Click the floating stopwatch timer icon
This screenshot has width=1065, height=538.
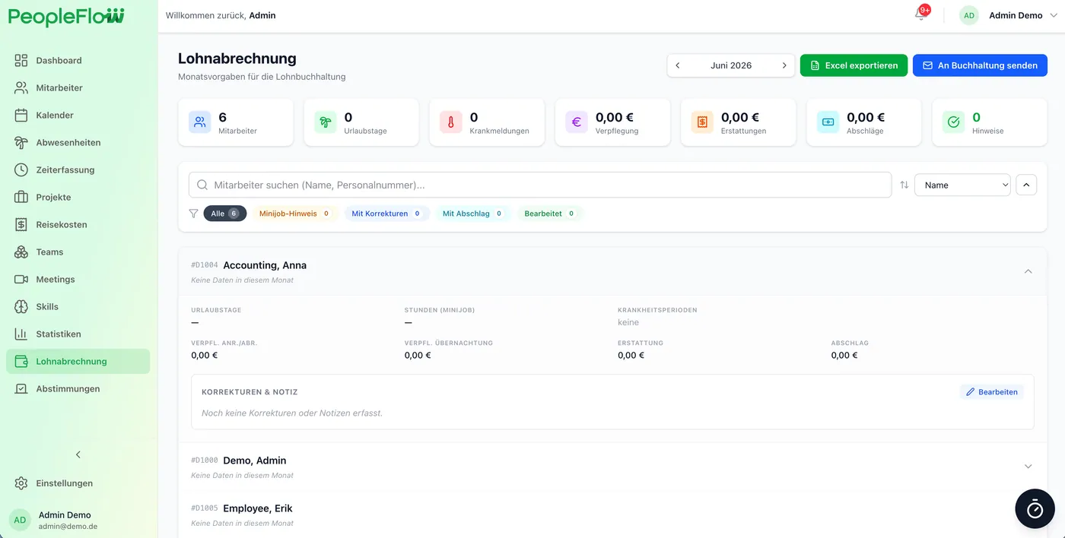1035,508
